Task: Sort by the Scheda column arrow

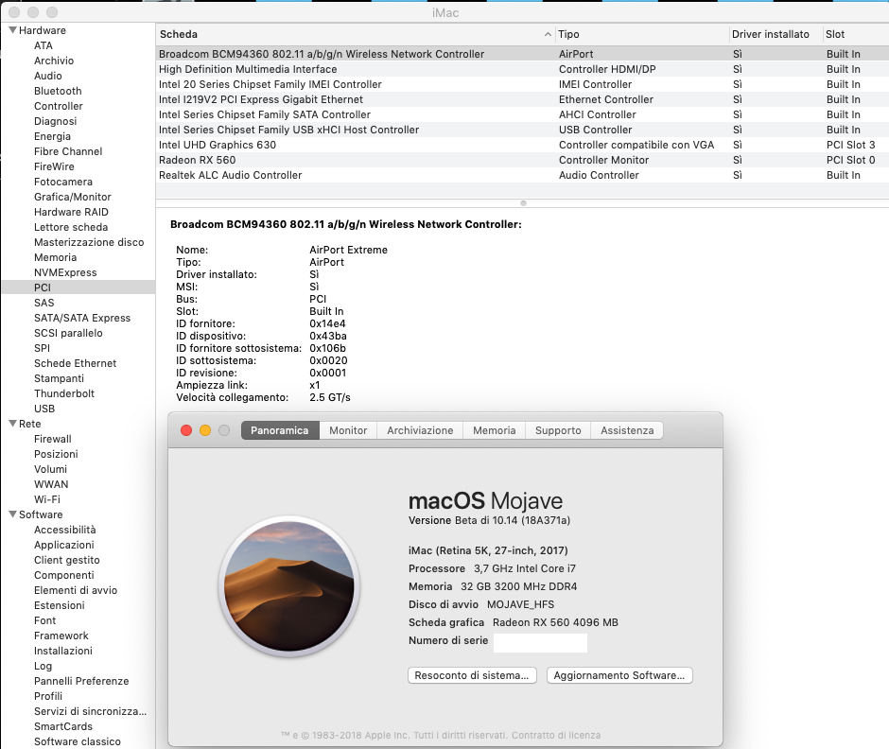Action: click(x=548, y=35)
